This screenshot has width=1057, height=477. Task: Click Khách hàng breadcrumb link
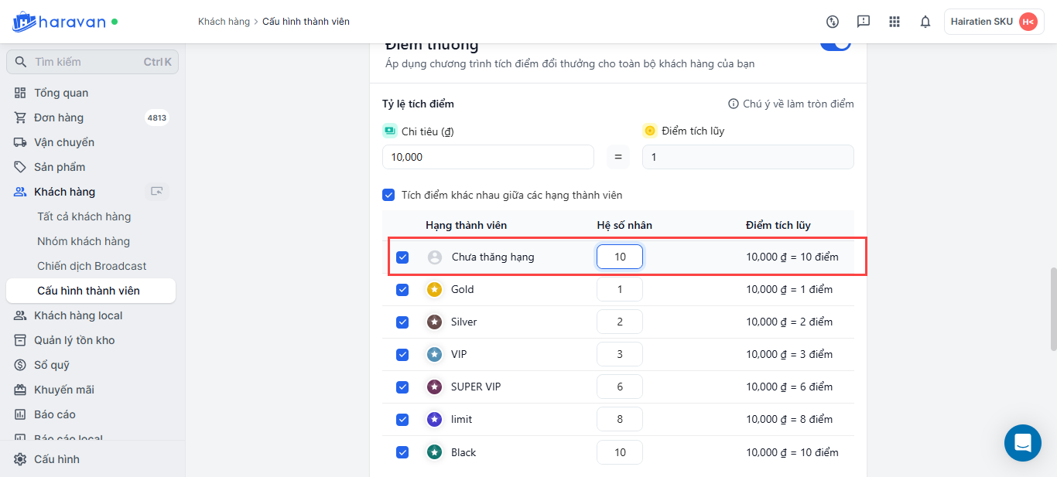pos(224,22)
